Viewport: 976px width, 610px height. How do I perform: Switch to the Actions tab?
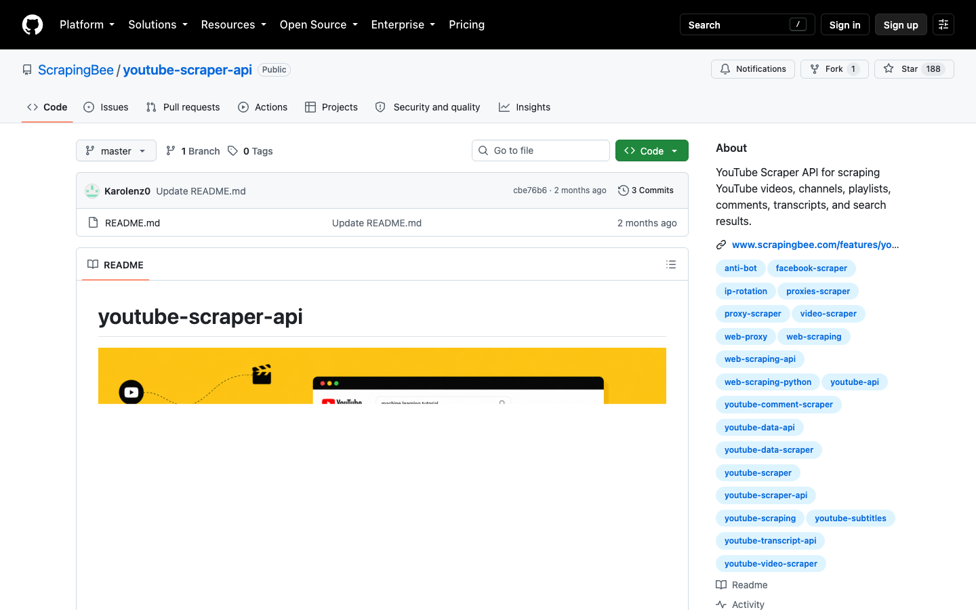[263, 107]
